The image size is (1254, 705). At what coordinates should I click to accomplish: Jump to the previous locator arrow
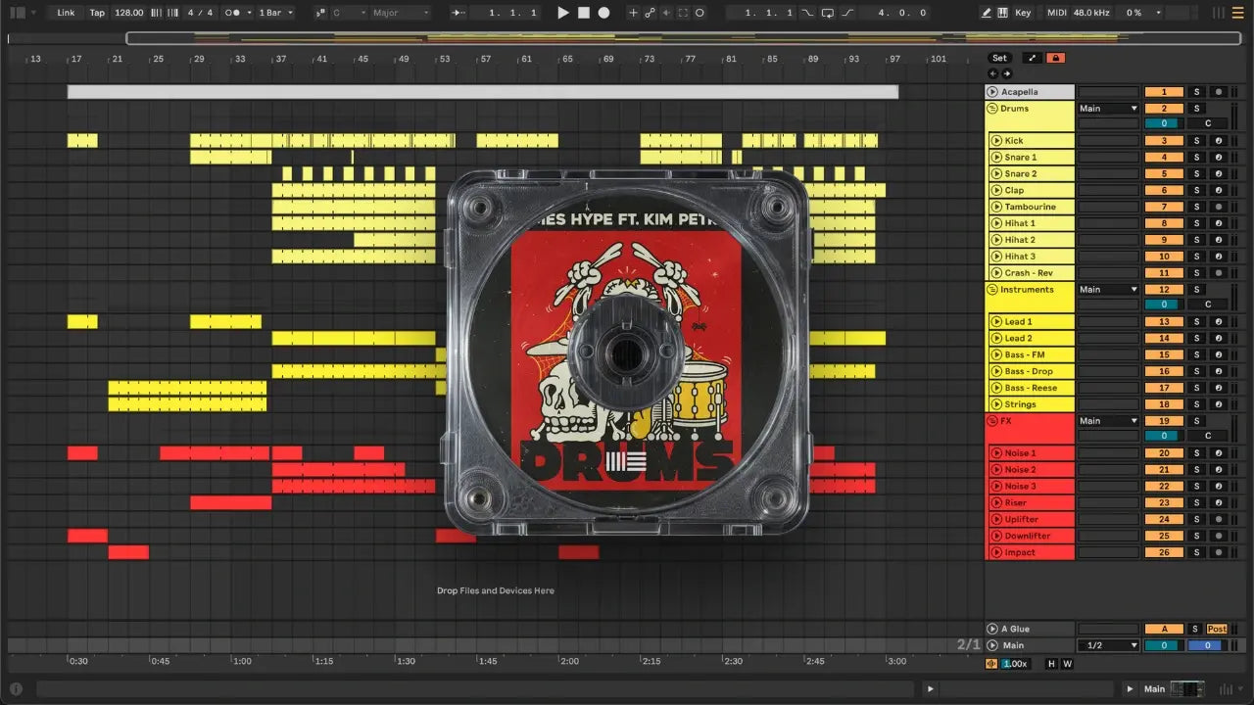tap(993, 73)
